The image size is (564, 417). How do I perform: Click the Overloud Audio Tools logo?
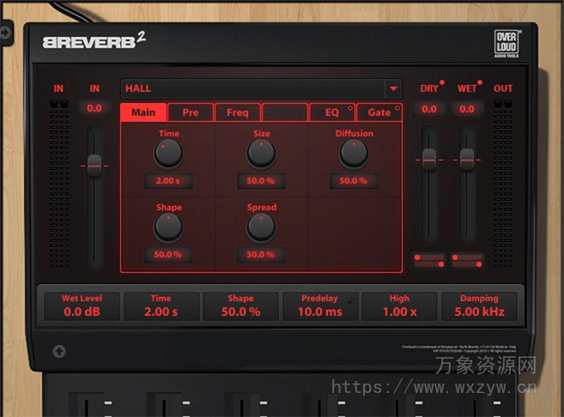(x=506, y=44)
